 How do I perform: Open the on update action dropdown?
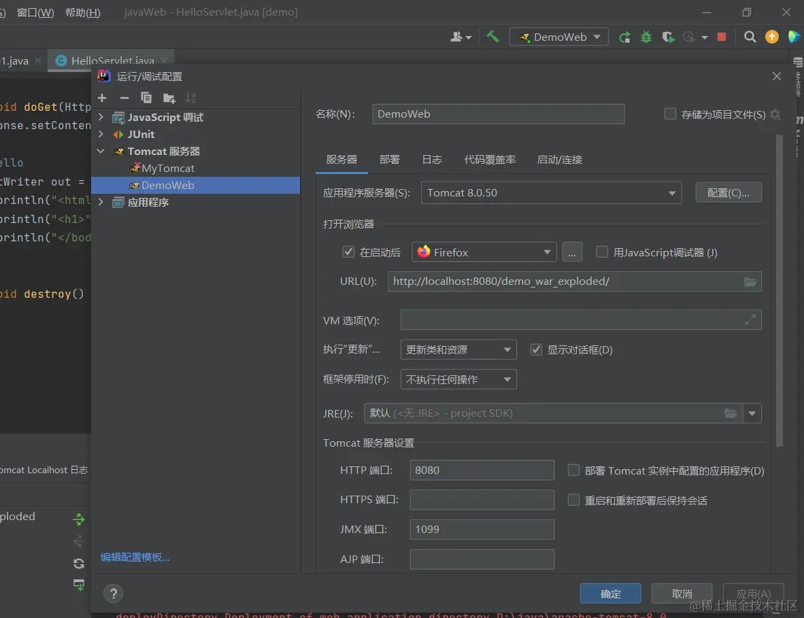(x=458, y=349)
